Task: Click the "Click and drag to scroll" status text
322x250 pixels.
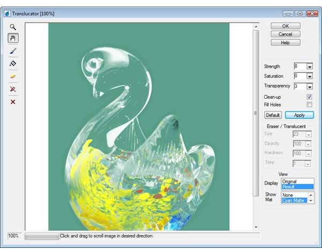Action: click(x=107, y=236)
